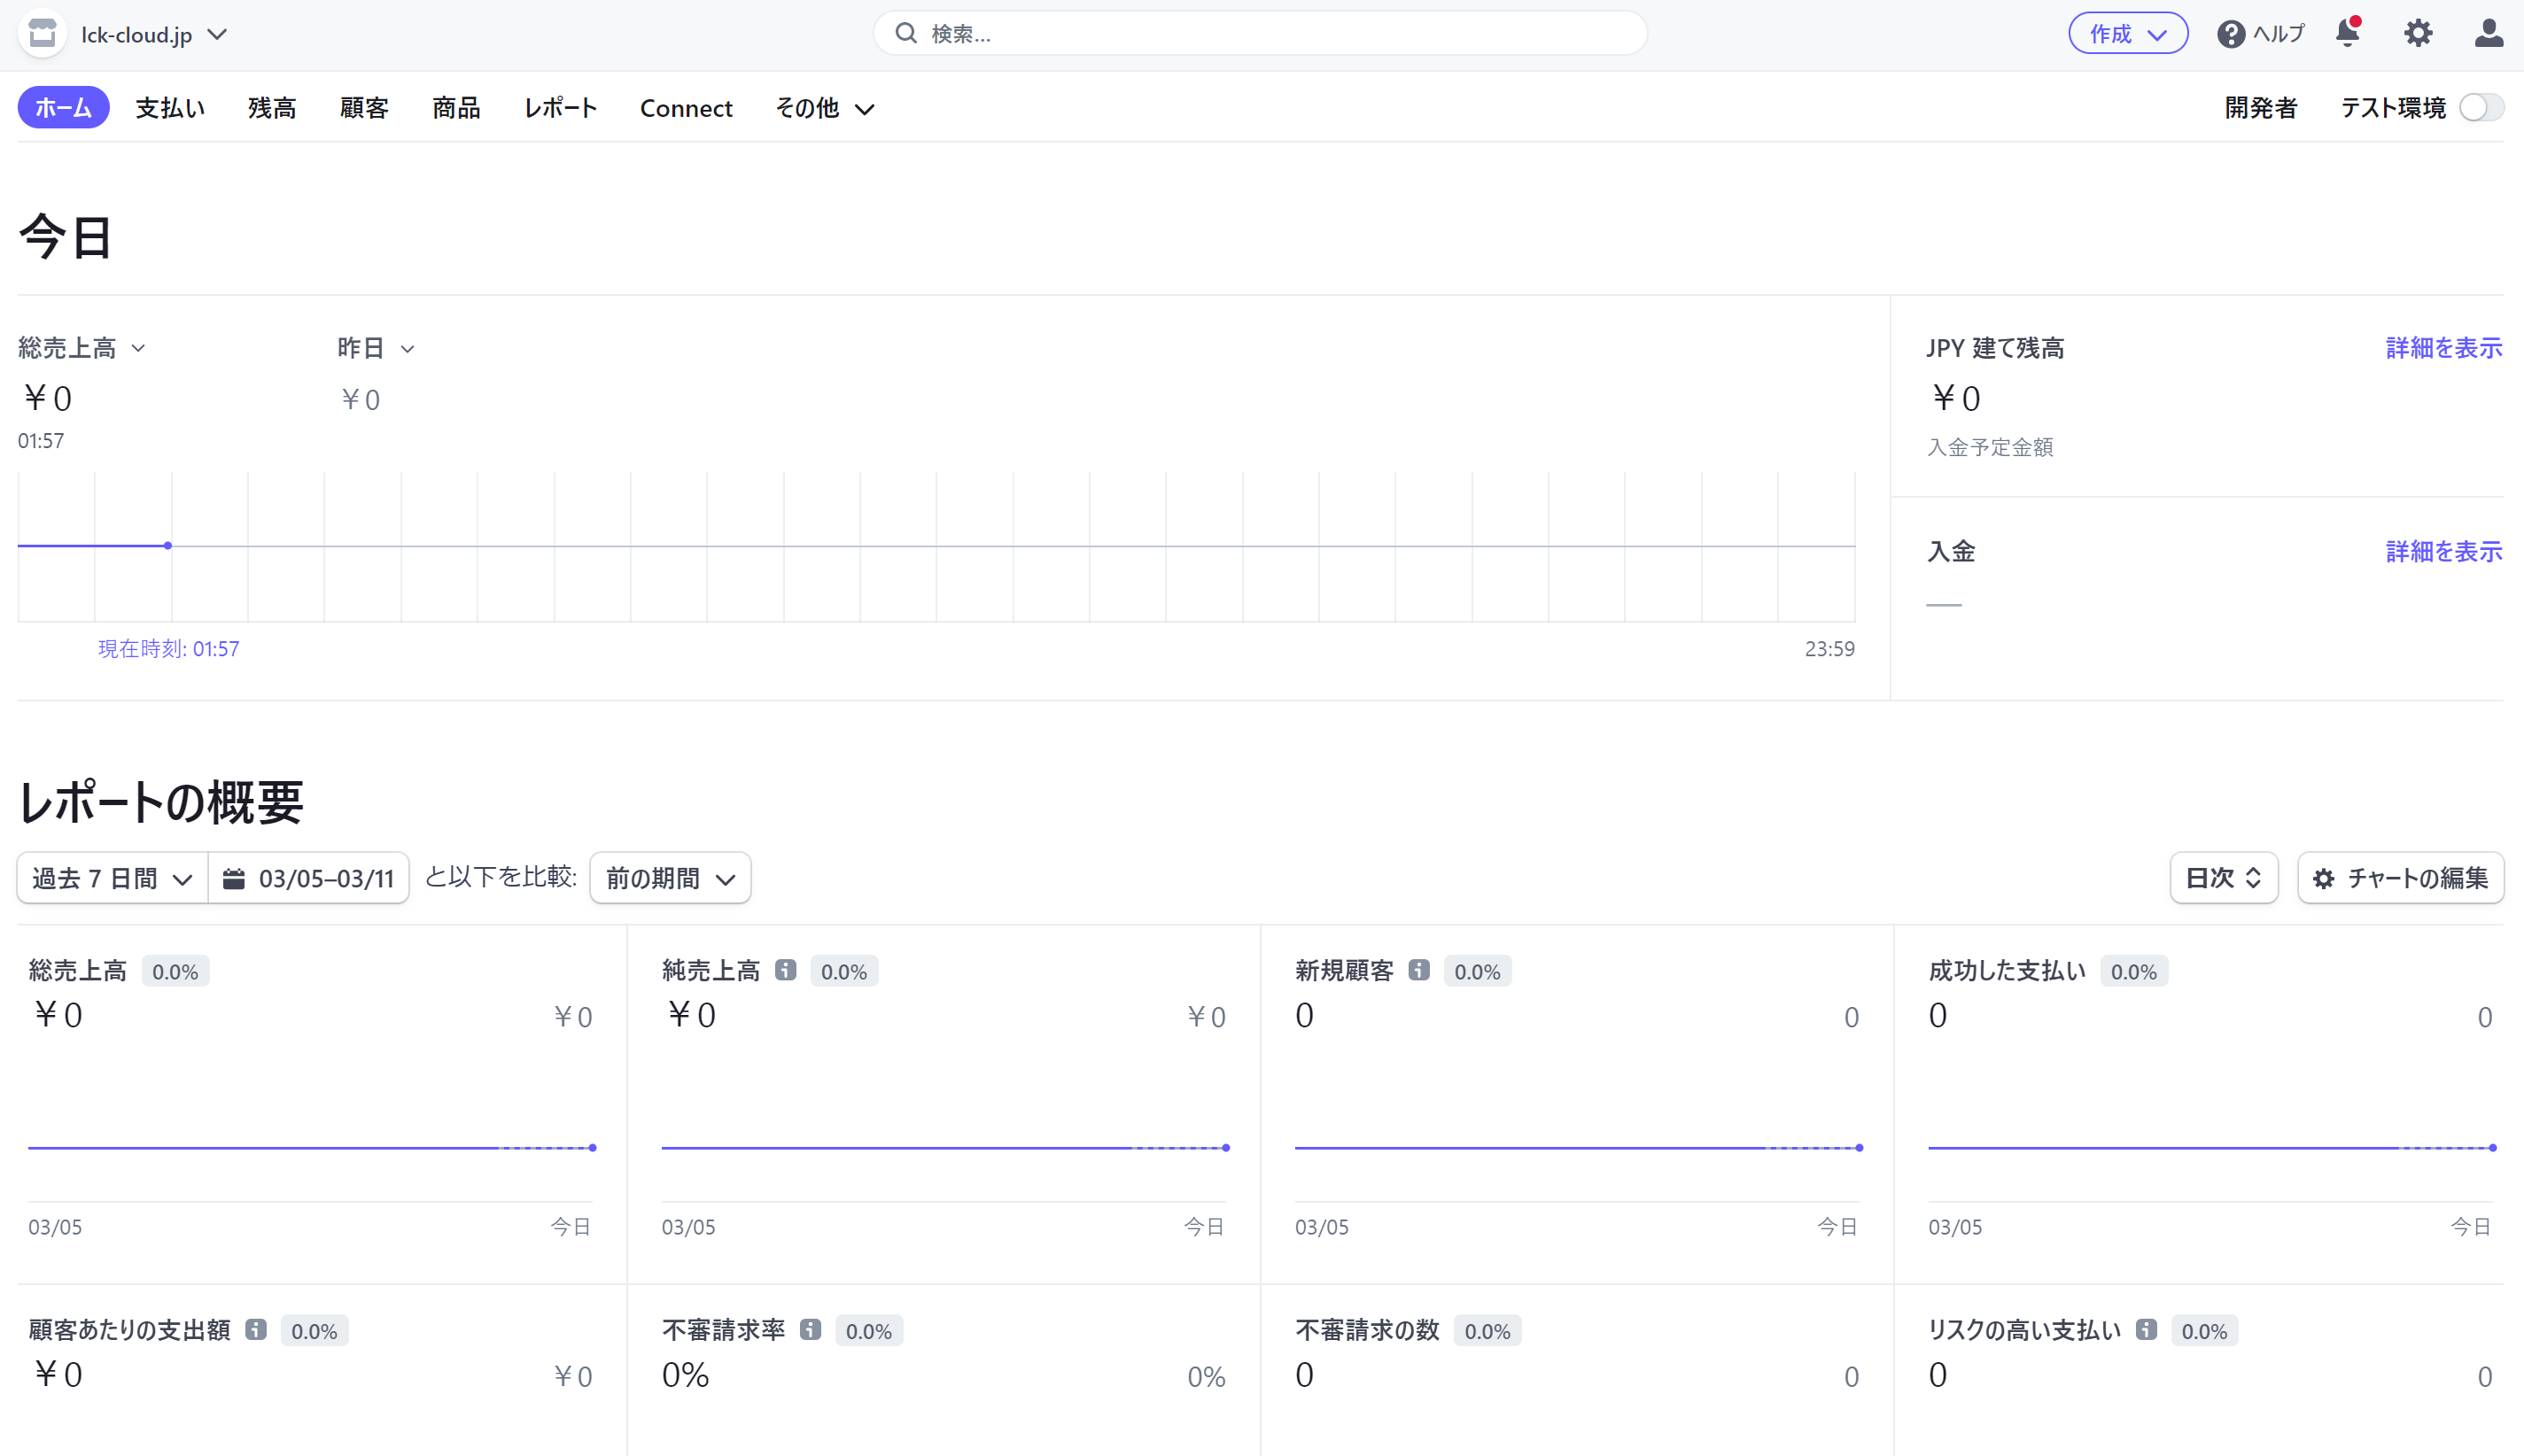
Task: Click the 入金予定金額 text
Action: tap(1990, 447)
